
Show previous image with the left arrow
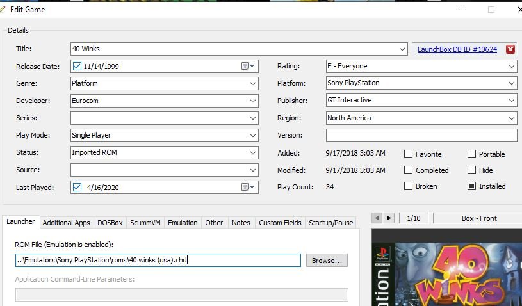point(377,218)
